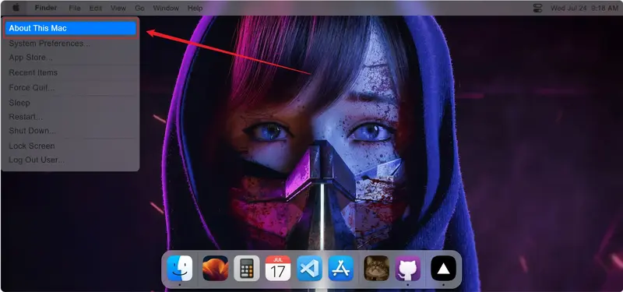This screenshot has height=292, width=623.
Task: Open the App Store Dock icon
Action: (x=341, y=268)
